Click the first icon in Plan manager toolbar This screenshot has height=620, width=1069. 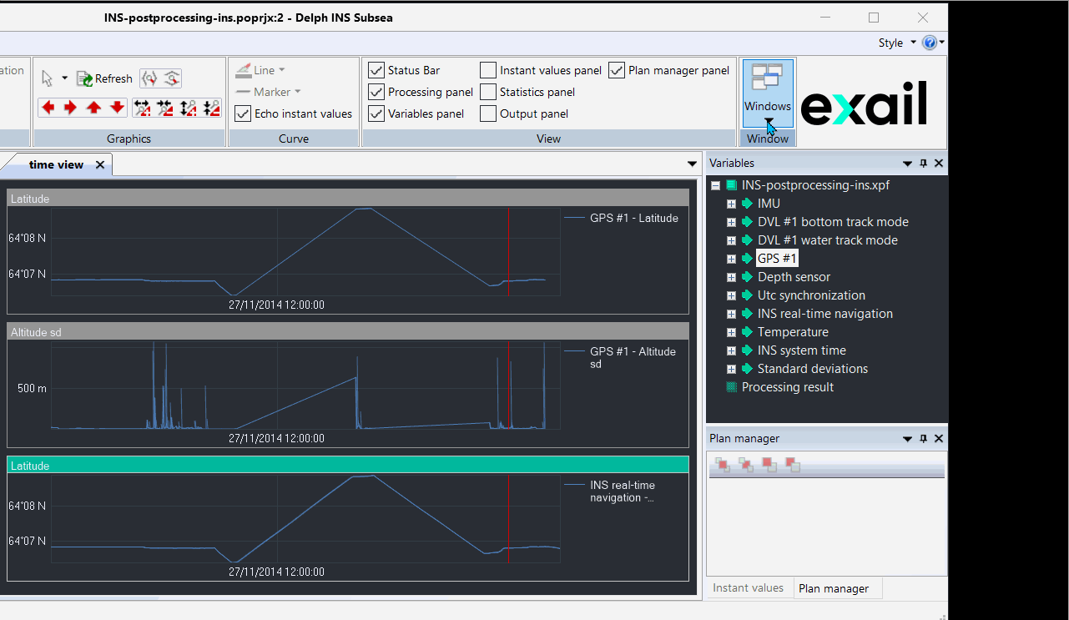722,465
